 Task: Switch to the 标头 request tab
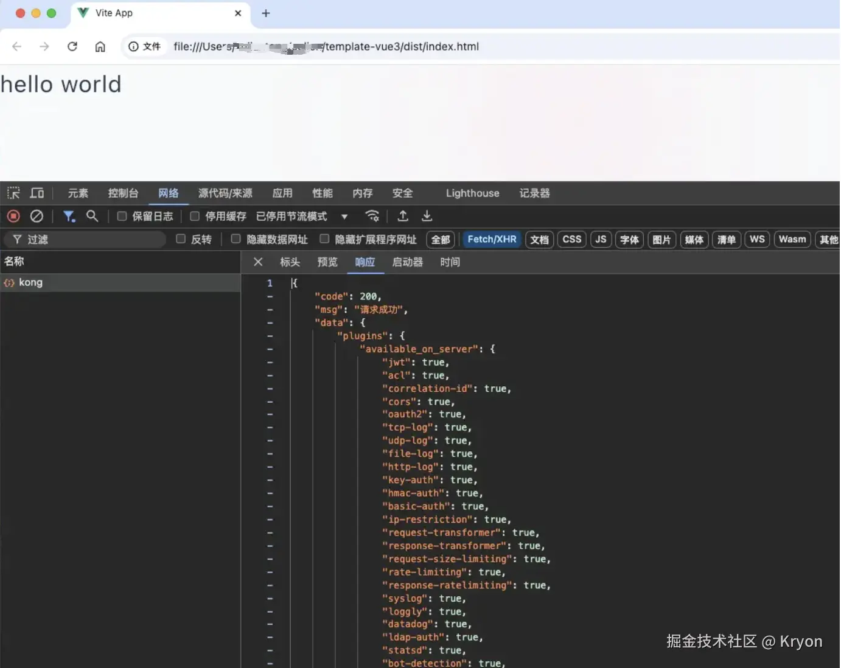pos(290,262)
